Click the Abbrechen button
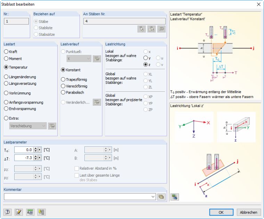Screen dimensions: 264x219 point(248,212)
